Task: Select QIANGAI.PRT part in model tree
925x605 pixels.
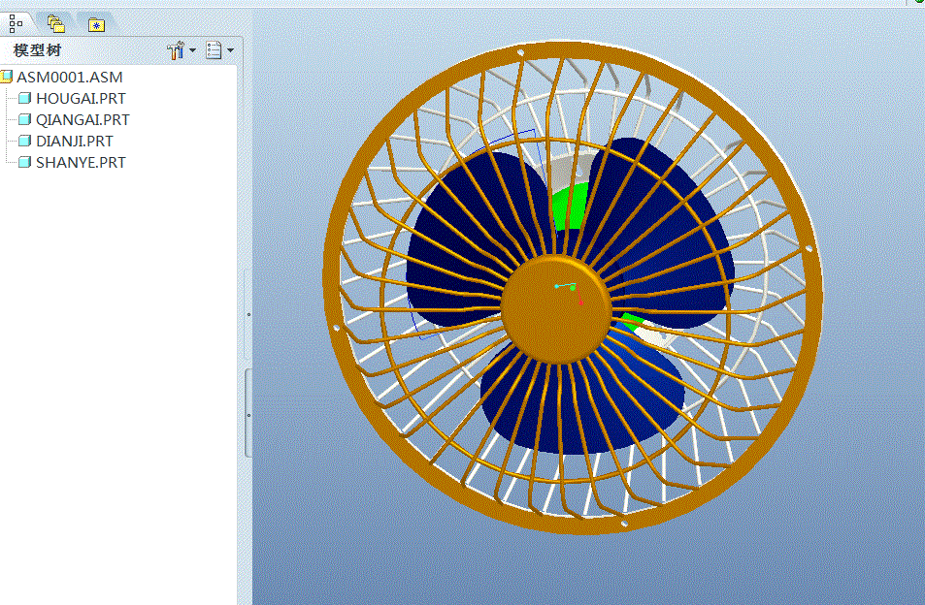Action: coord(83,119)
